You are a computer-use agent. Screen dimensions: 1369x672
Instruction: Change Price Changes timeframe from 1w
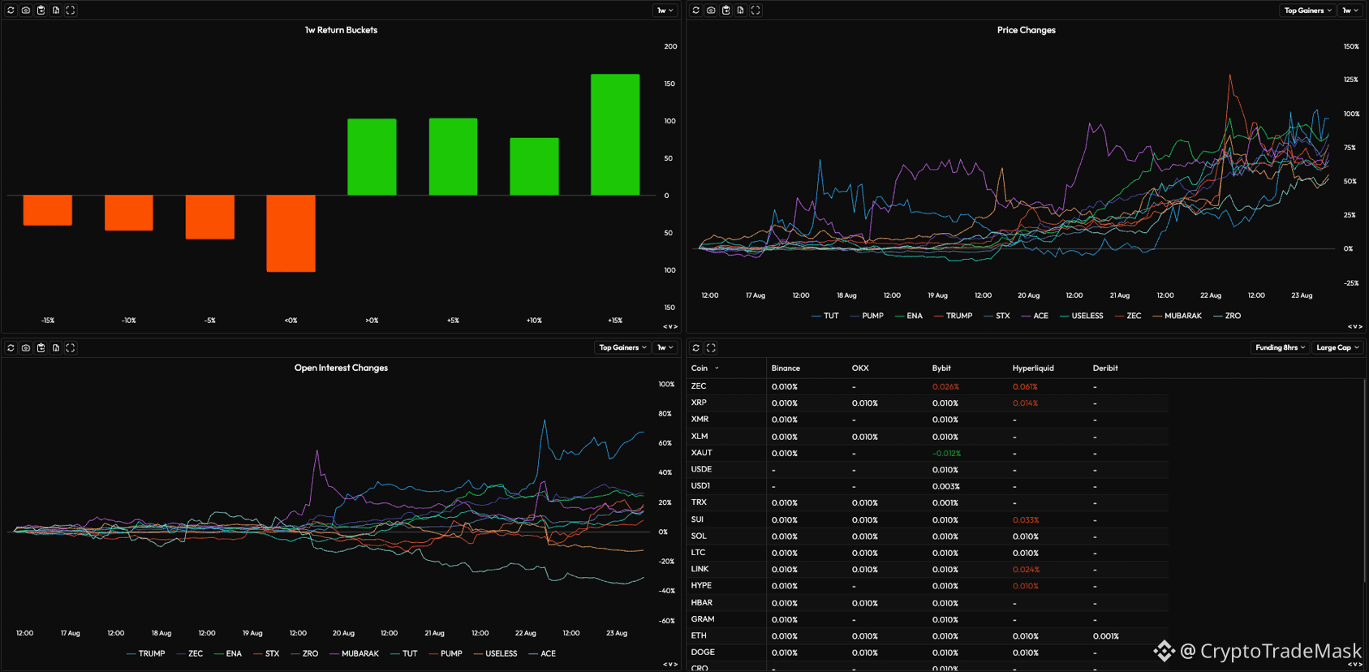coord(1350,11)
